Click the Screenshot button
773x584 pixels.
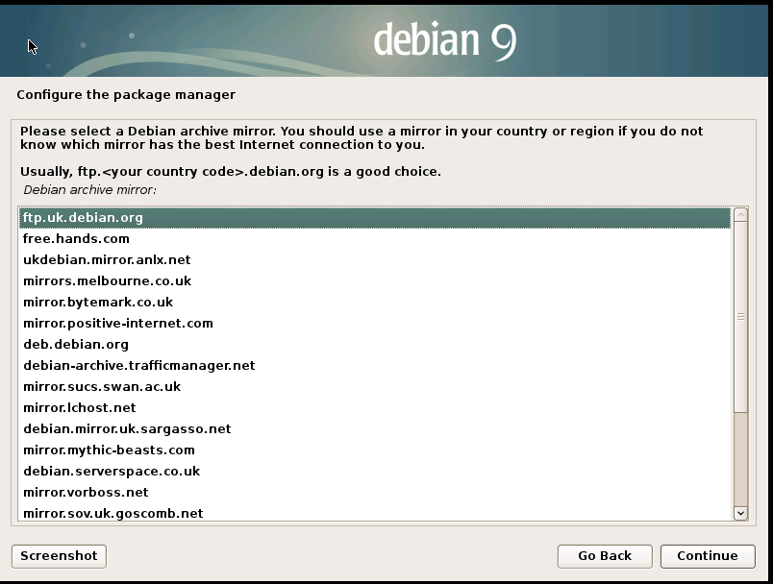coord(60,556)
